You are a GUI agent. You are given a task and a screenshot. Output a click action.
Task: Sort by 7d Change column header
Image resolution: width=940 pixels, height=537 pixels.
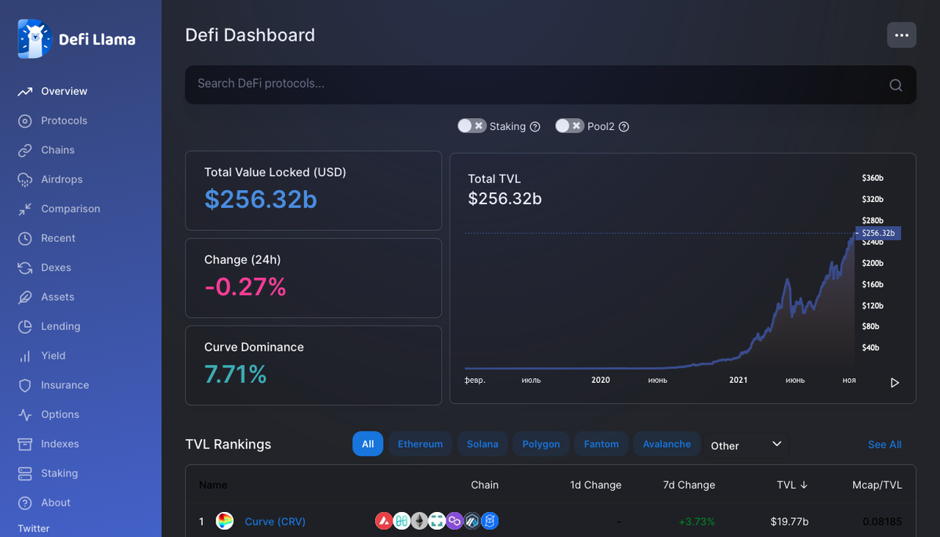click(x=689, y=485)
